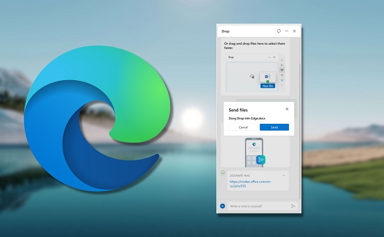Click the 'Drop' panel title
The width and height of the screenshot is (384, 237).
click(x=226, y=31)
